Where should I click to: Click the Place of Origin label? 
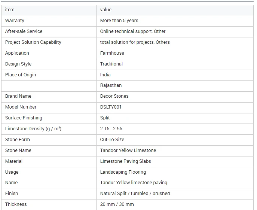pyautogui.click(x=21, y=74)
